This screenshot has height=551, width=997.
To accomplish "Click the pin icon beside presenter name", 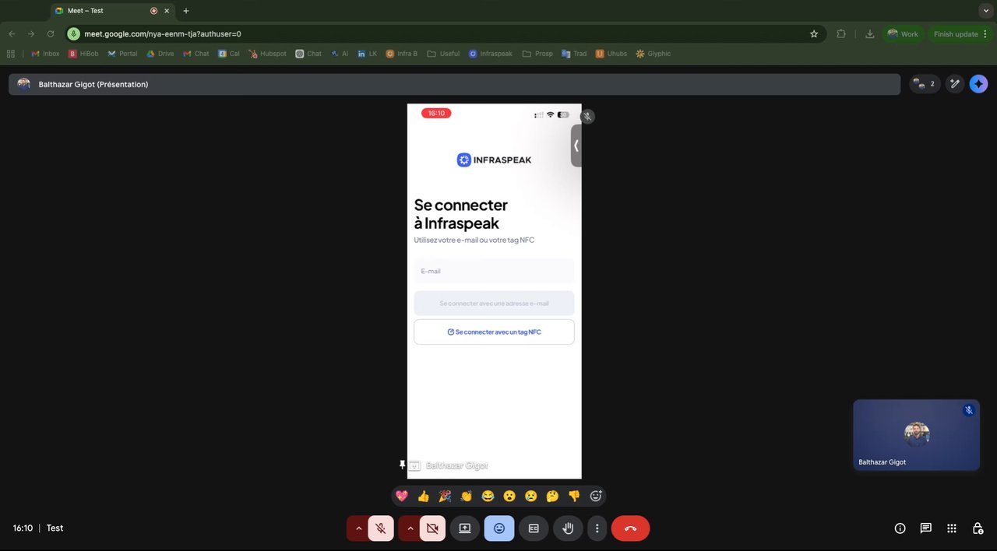I will [402, 465].
